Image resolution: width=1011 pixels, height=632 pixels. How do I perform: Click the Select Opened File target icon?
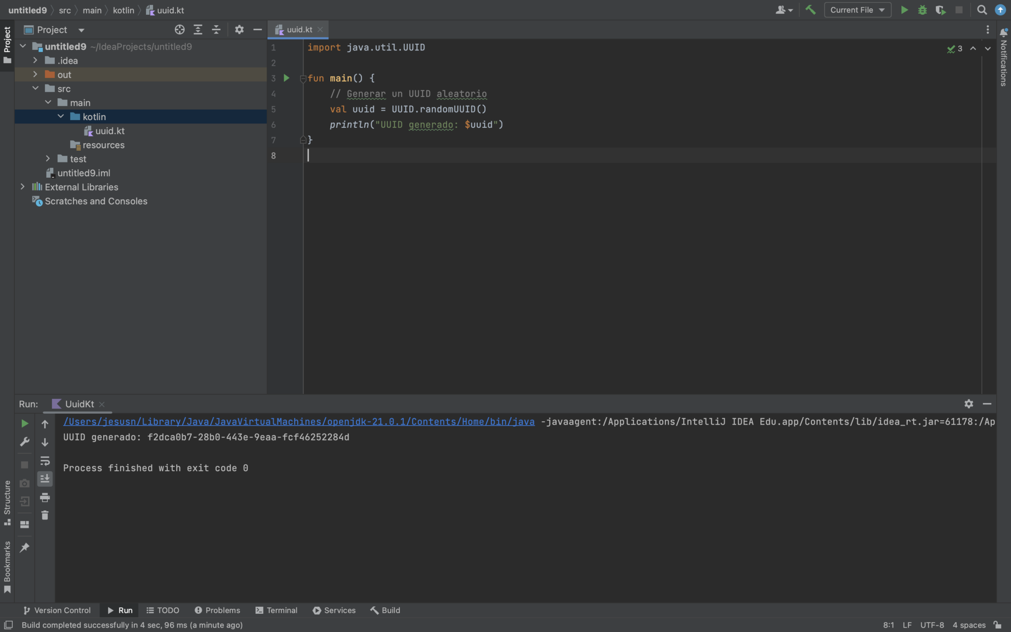[180, 30]
